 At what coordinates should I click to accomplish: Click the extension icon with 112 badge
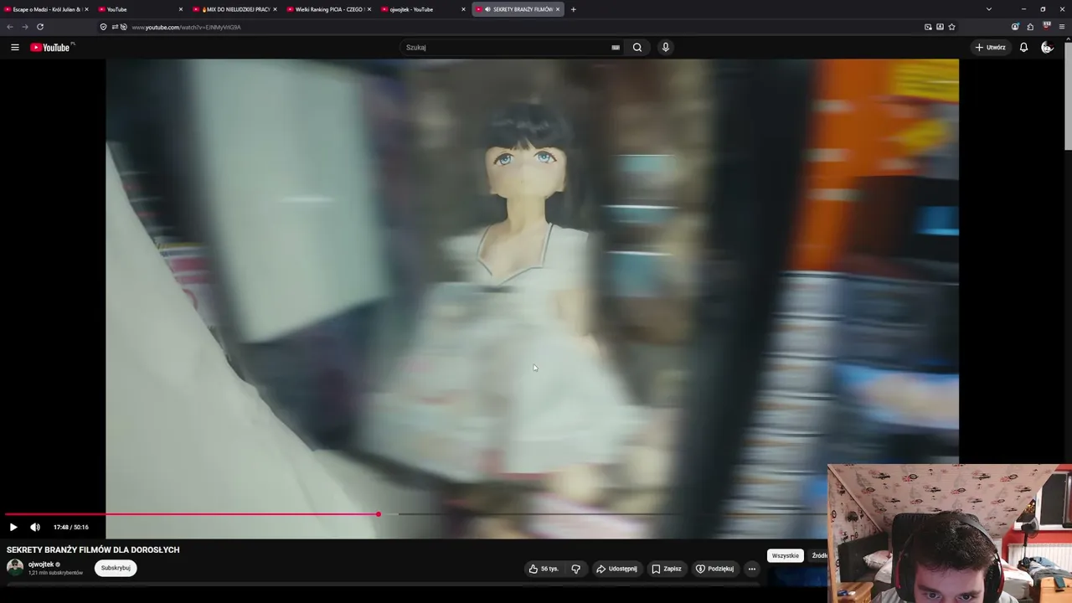pos(1046,26)
